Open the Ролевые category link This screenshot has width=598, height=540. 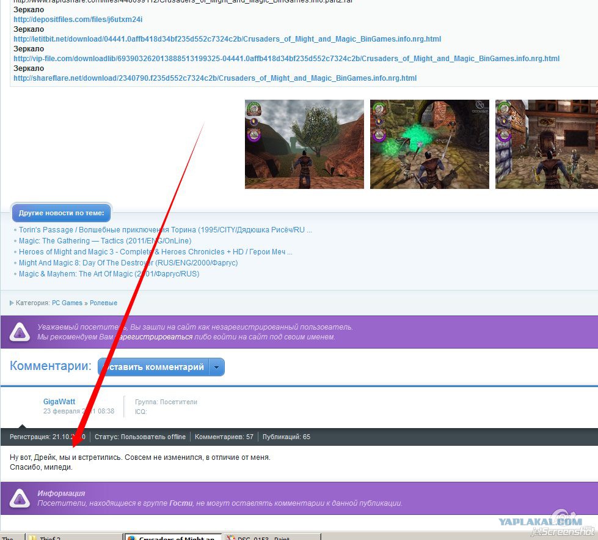(103, 303)
